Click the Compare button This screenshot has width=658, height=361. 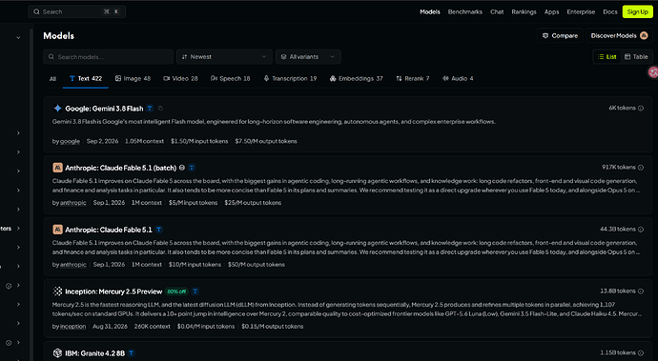[x=560, y=35]
